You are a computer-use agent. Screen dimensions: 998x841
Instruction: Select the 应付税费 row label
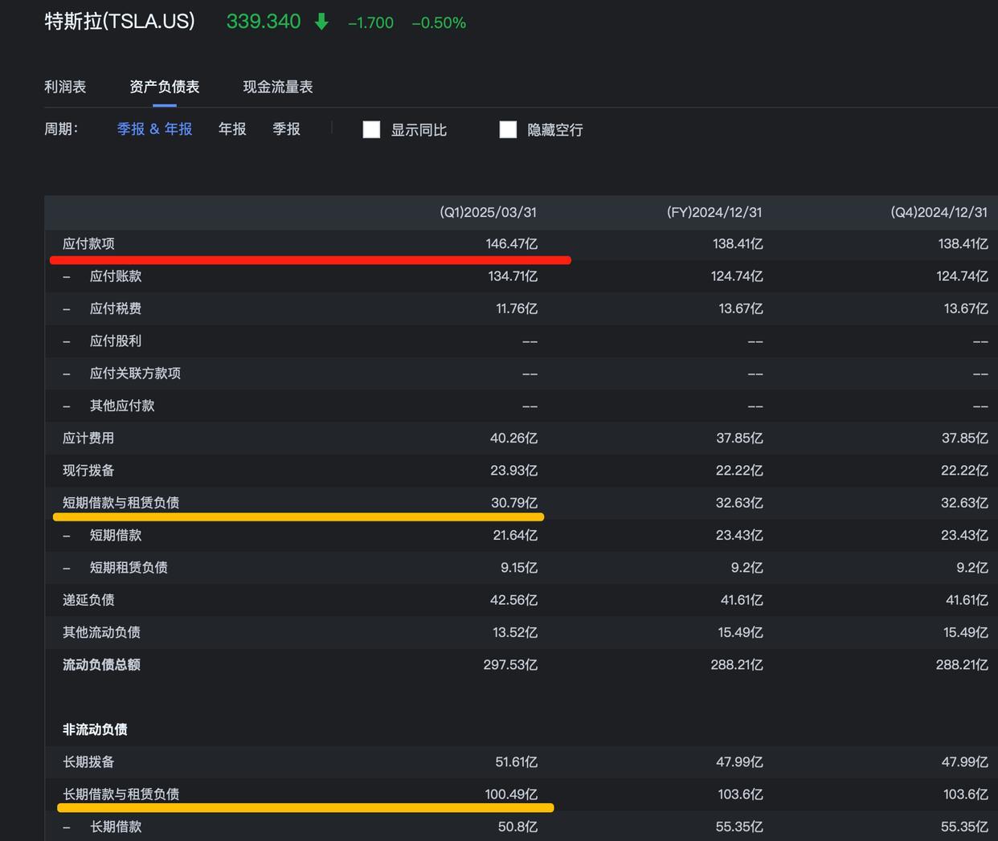click(x=116, y=308)
